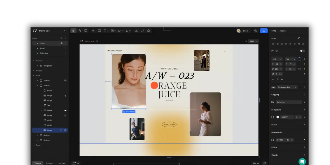Viewport: 330px width, 165px height.
Task: Click the Add element plus icon
Action: [x=93, y=31]
